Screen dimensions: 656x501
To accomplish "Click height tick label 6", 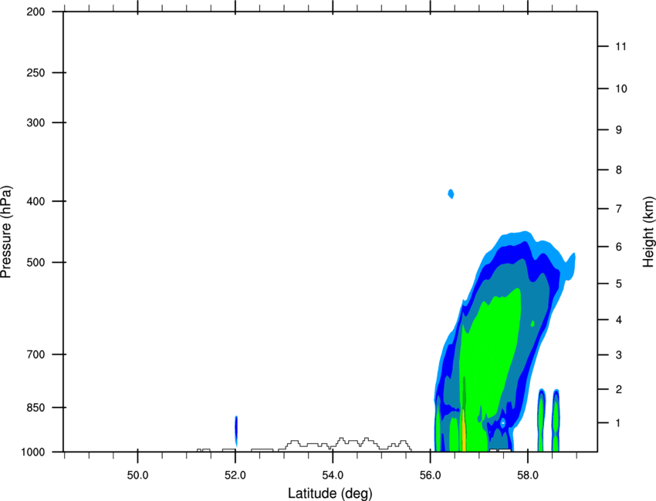I will click(619, 247).
